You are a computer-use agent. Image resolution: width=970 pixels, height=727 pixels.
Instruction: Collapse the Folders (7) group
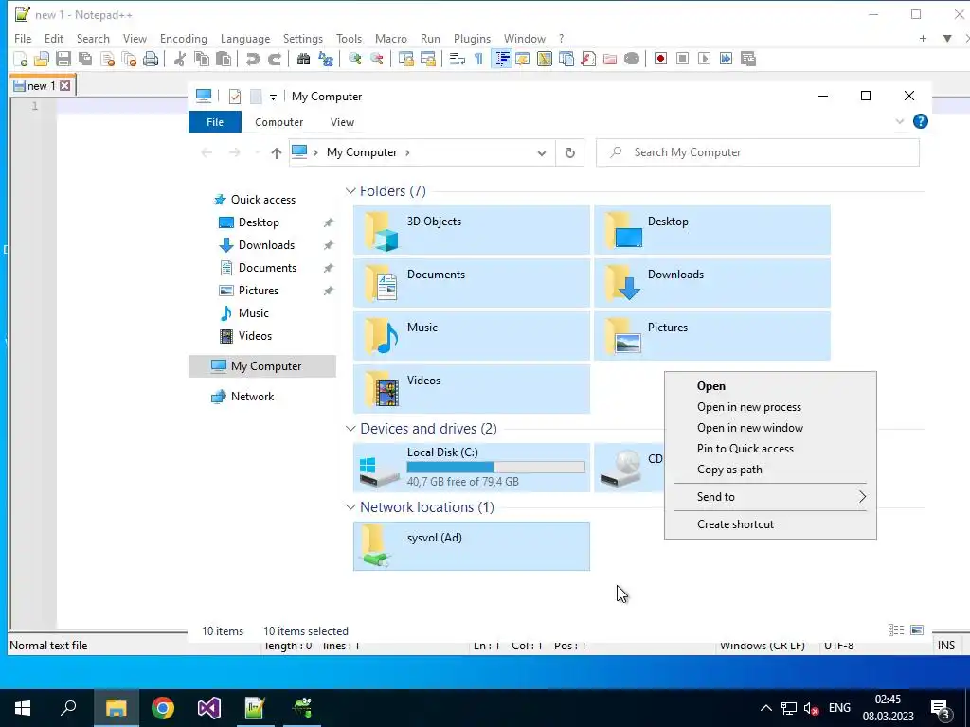350,191
